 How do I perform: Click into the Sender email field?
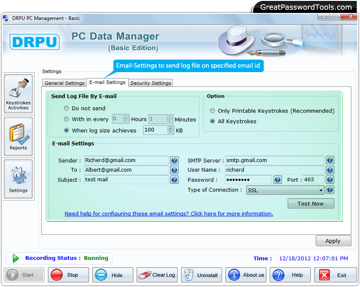[126, 160]
